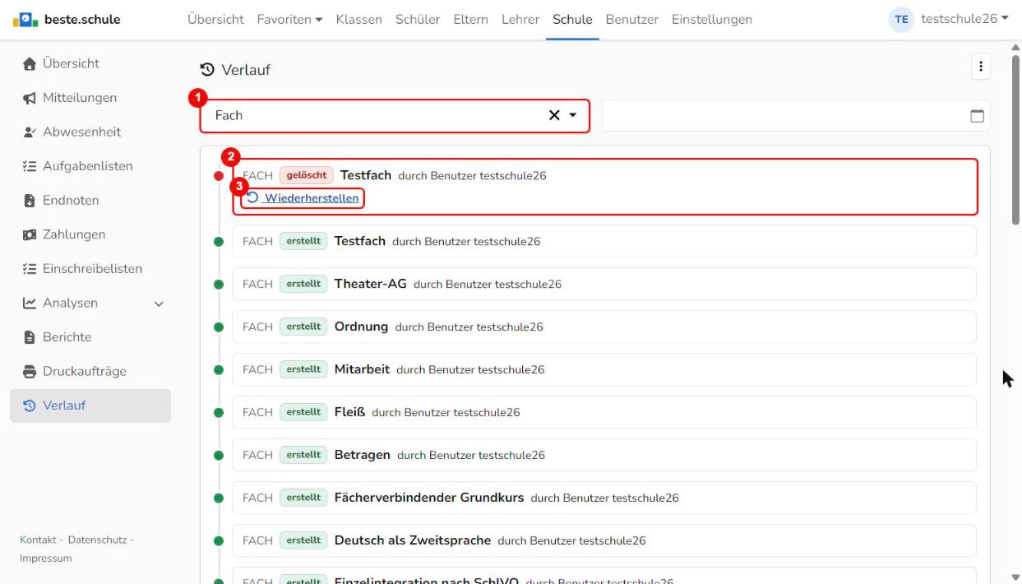Click the Druckaufträge printer icon
This screenshot has width=1022, height=584.
[29, 372]
